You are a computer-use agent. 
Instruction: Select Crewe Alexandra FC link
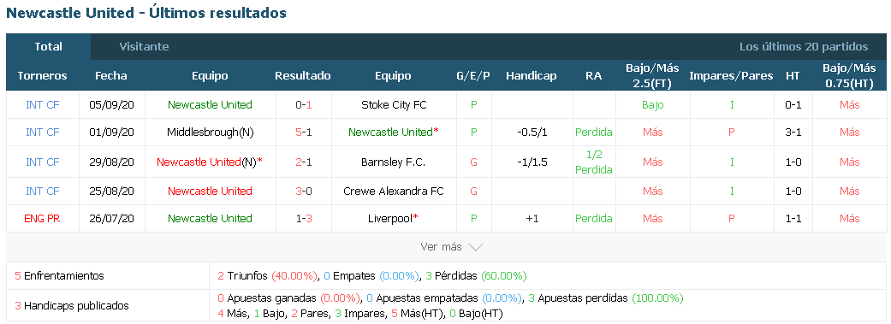(393, 191)
